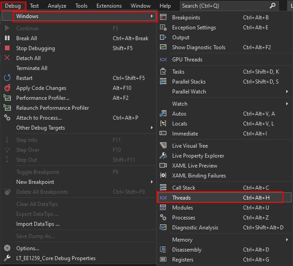Click the red Stop Debugging square icon

(x=7, y=48)
